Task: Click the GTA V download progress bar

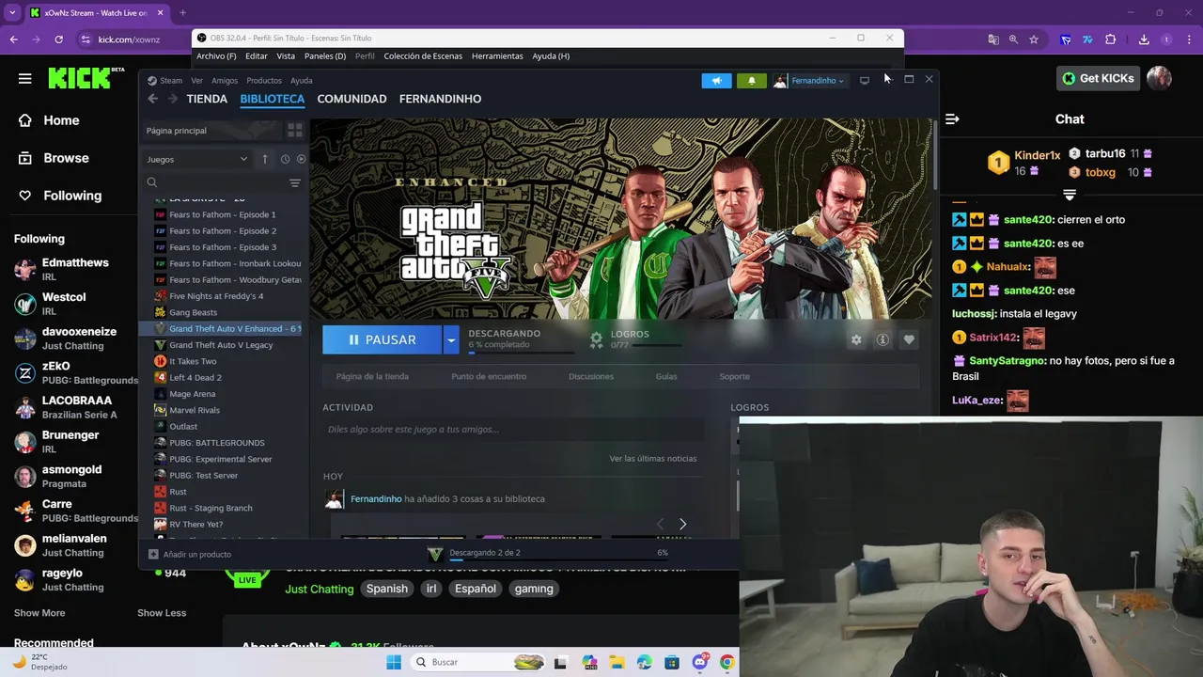Action: (x=522, y=354)
